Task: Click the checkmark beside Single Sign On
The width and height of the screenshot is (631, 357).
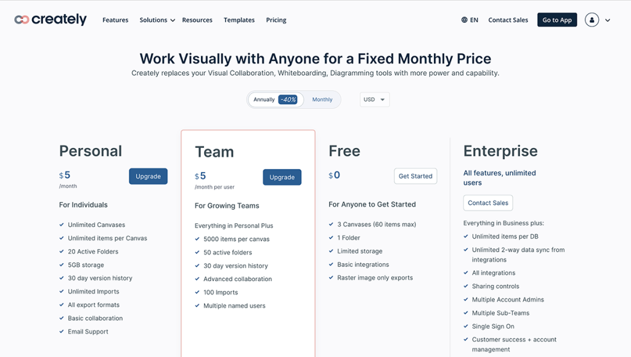Action: pyautogui.click(x=466, y=326)
